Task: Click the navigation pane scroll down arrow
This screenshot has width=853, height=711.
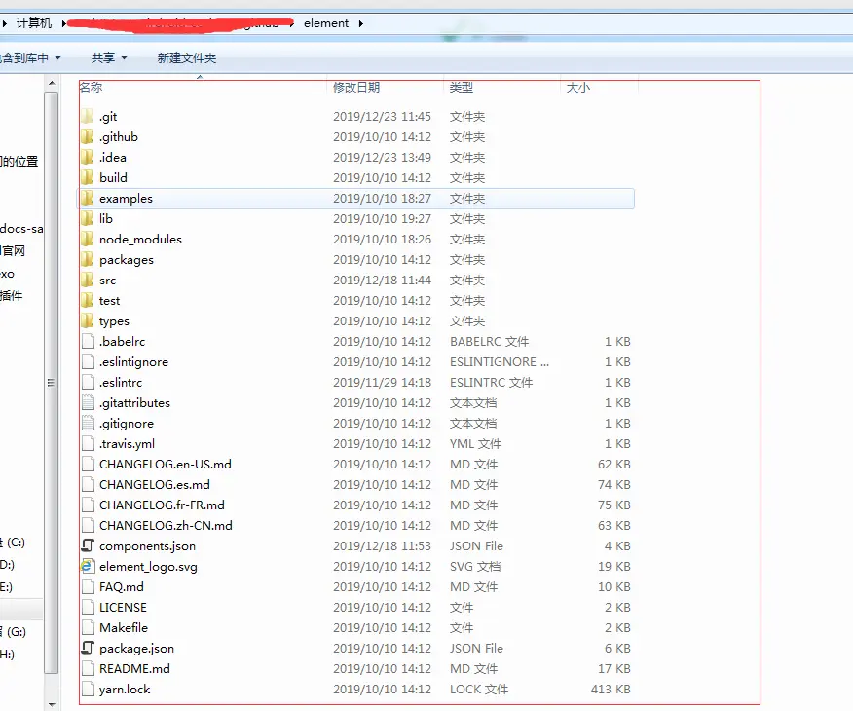Action: [x=52, y=705]
